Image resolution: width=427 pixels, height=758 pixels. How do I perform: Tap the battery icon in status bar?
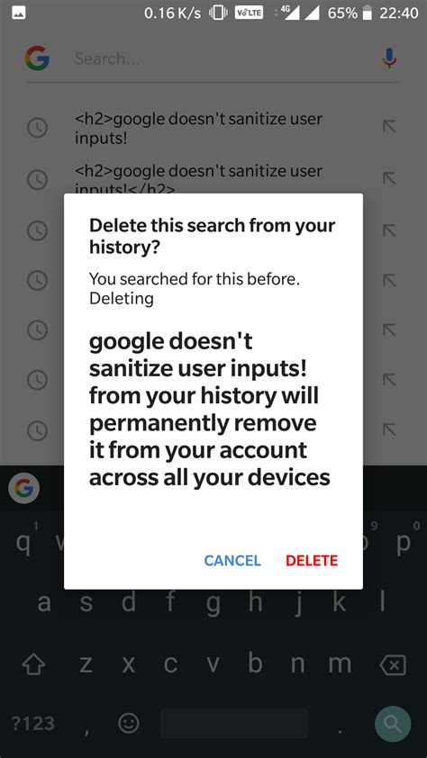pyautogui.click(x=368, y=13)
